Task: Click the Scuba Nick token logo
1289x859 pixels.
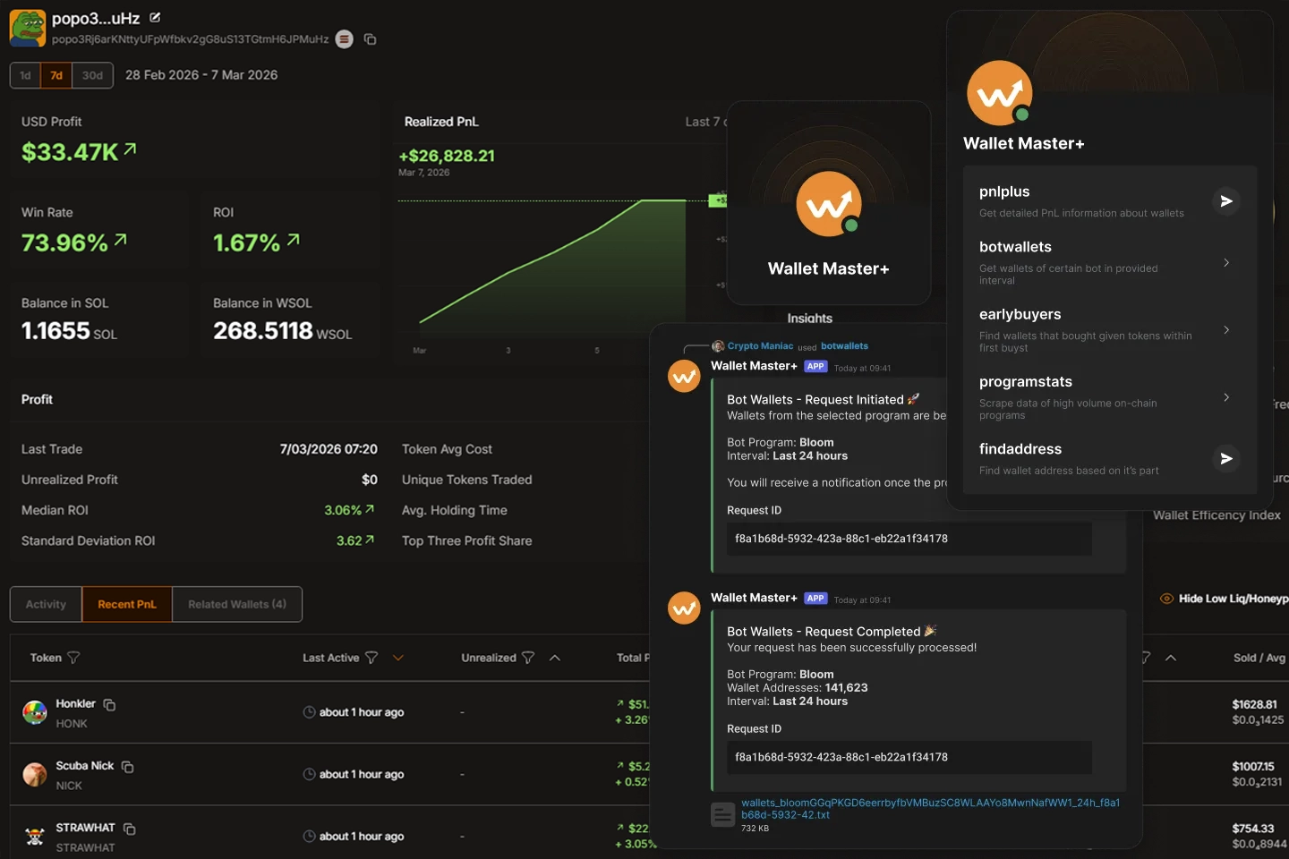Action: 35,774
